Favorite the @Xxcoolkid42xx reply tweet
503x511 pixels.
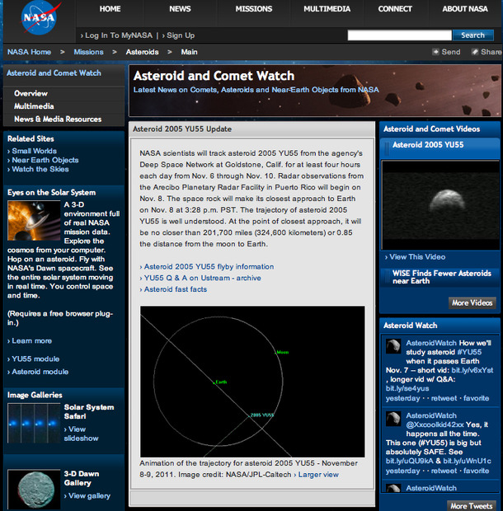(x=477, y=471)
